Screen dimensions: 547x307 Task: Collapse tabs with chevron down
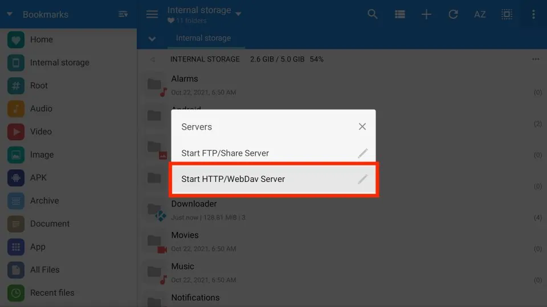point(152,39)
